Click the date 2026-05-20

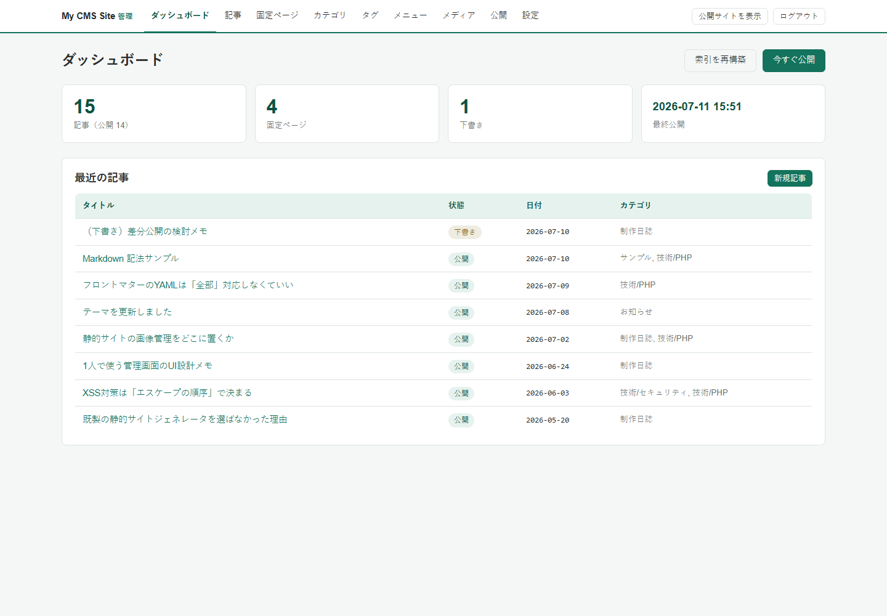548,420
